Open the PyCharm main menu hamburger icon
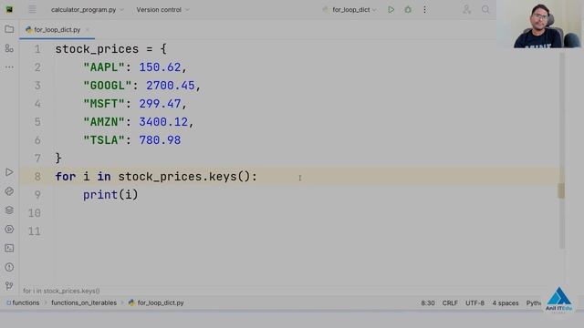 click(x=33, y=9)
